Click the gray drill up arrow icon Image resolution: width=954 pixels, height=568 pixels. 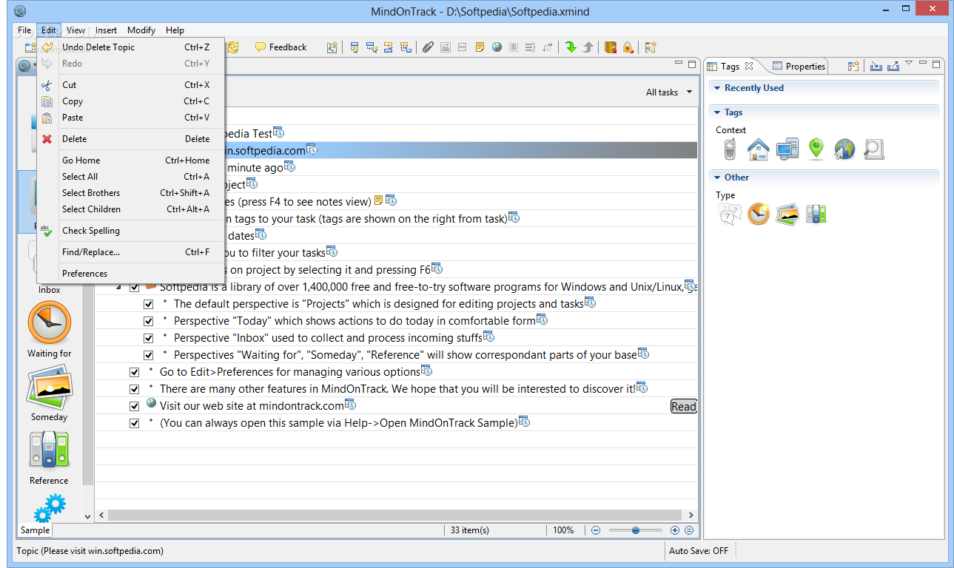(x=588, y=47)
